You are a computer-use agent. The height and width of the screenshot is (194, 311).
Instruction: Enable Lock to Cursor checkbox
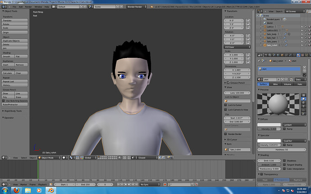(225, 105)
